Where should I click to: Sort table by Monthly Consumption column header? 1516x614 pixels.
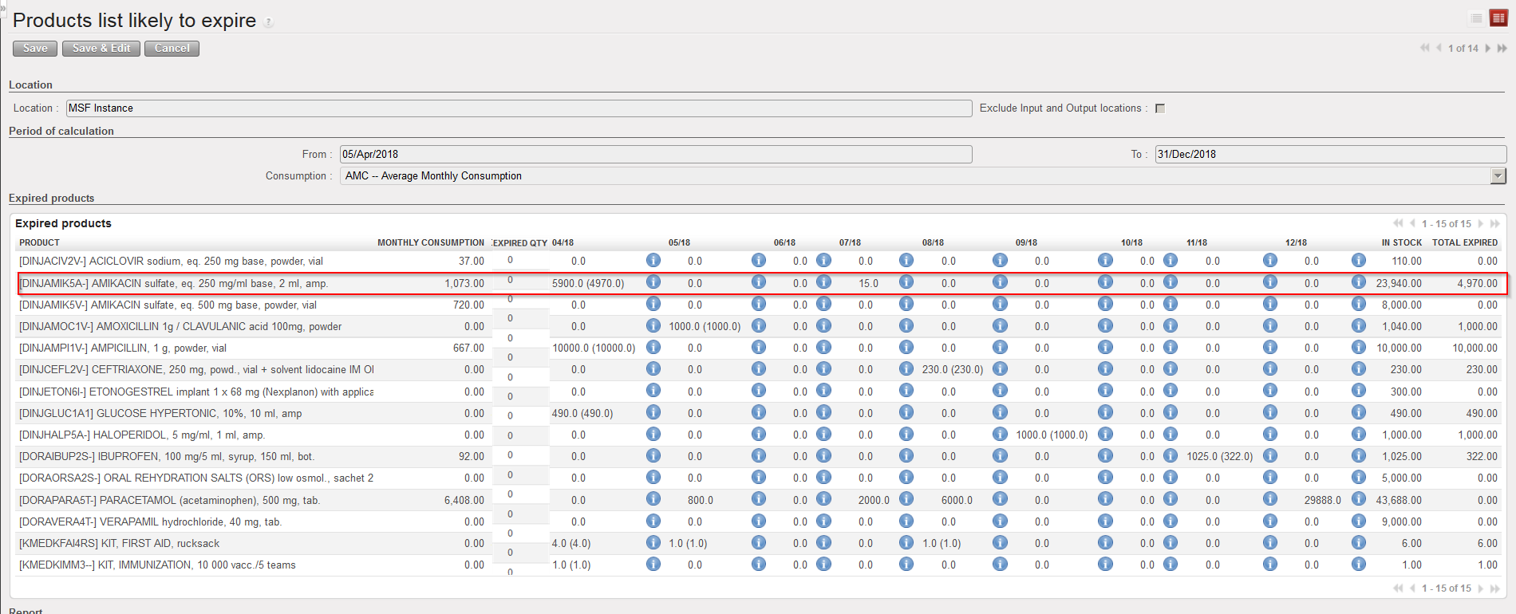coord(430,242)
